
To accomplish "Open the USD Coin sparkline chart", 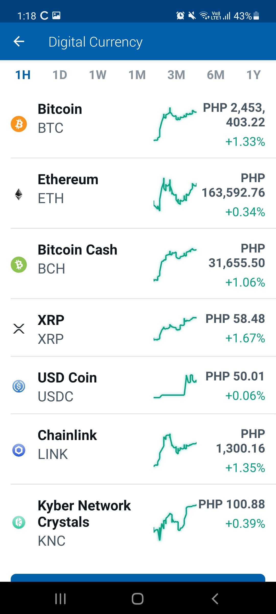I will pos(175,387).
